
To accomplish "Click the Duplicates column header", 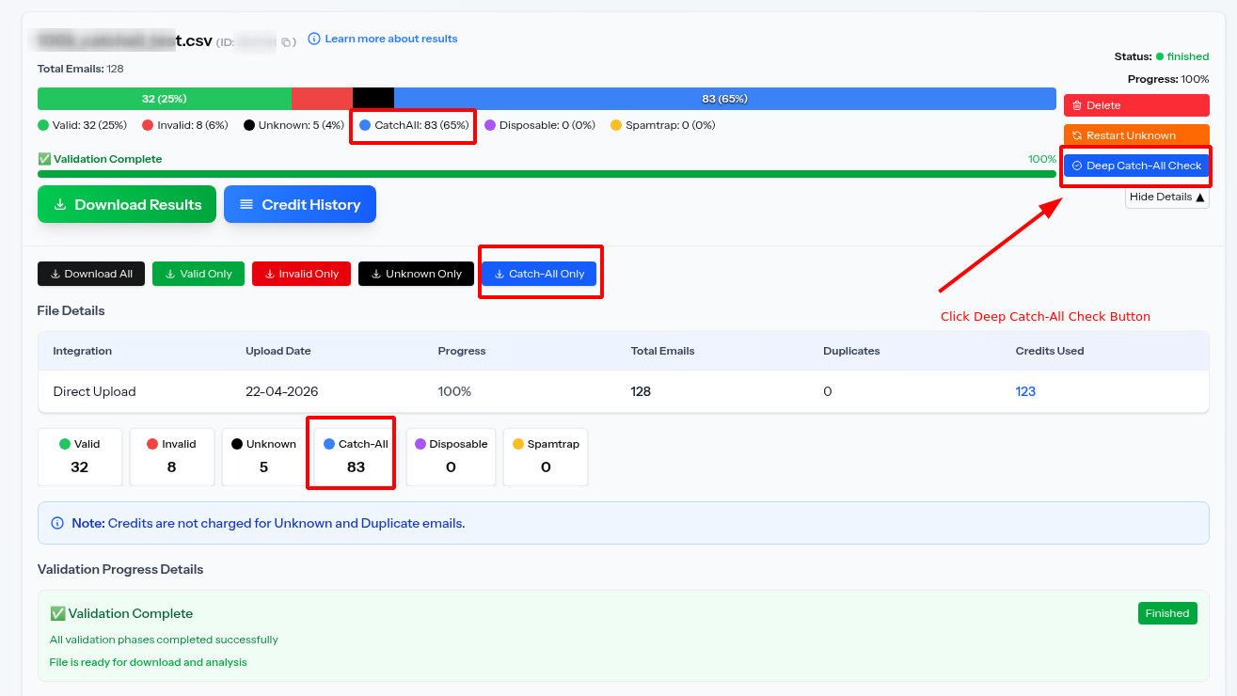I will [x=851, y=351].
